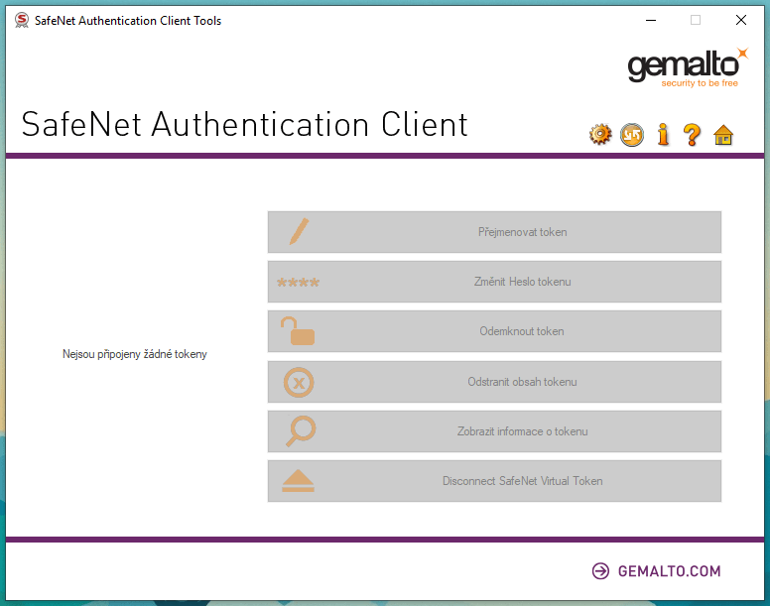Click the SafeNet Authentication Client heading

coord(244,124)
